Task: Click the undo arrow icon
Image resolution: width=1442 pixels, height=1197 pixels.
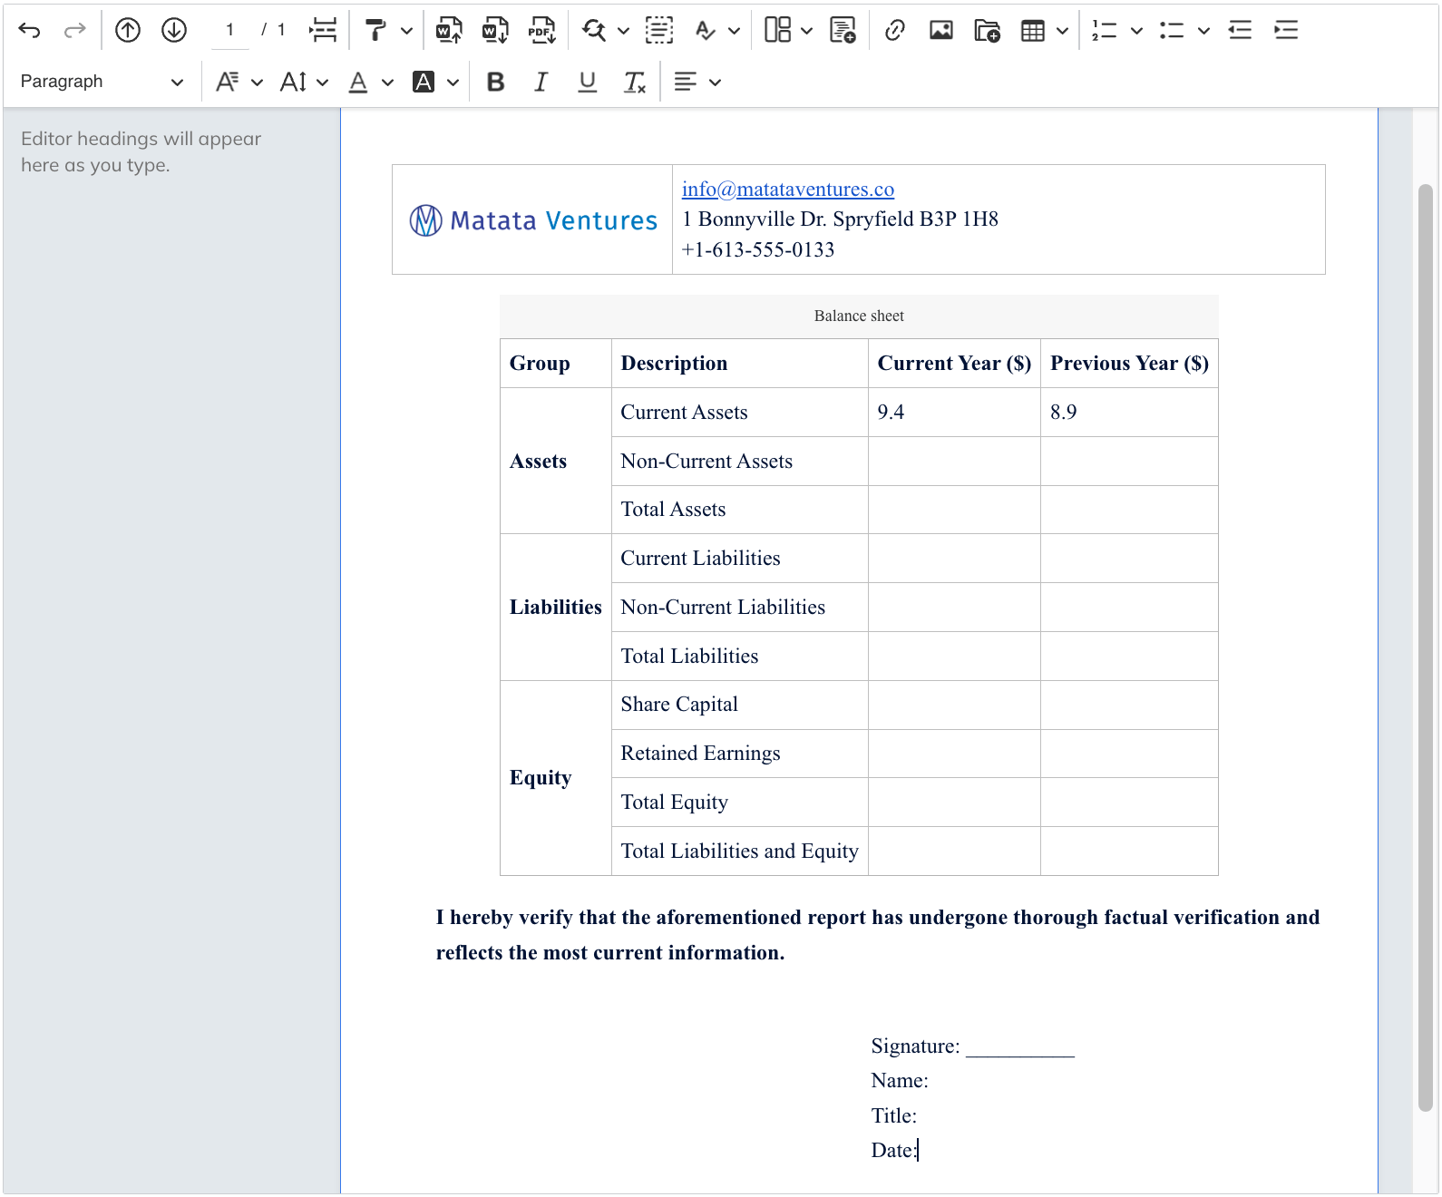Action: click(x=29, y=30)
